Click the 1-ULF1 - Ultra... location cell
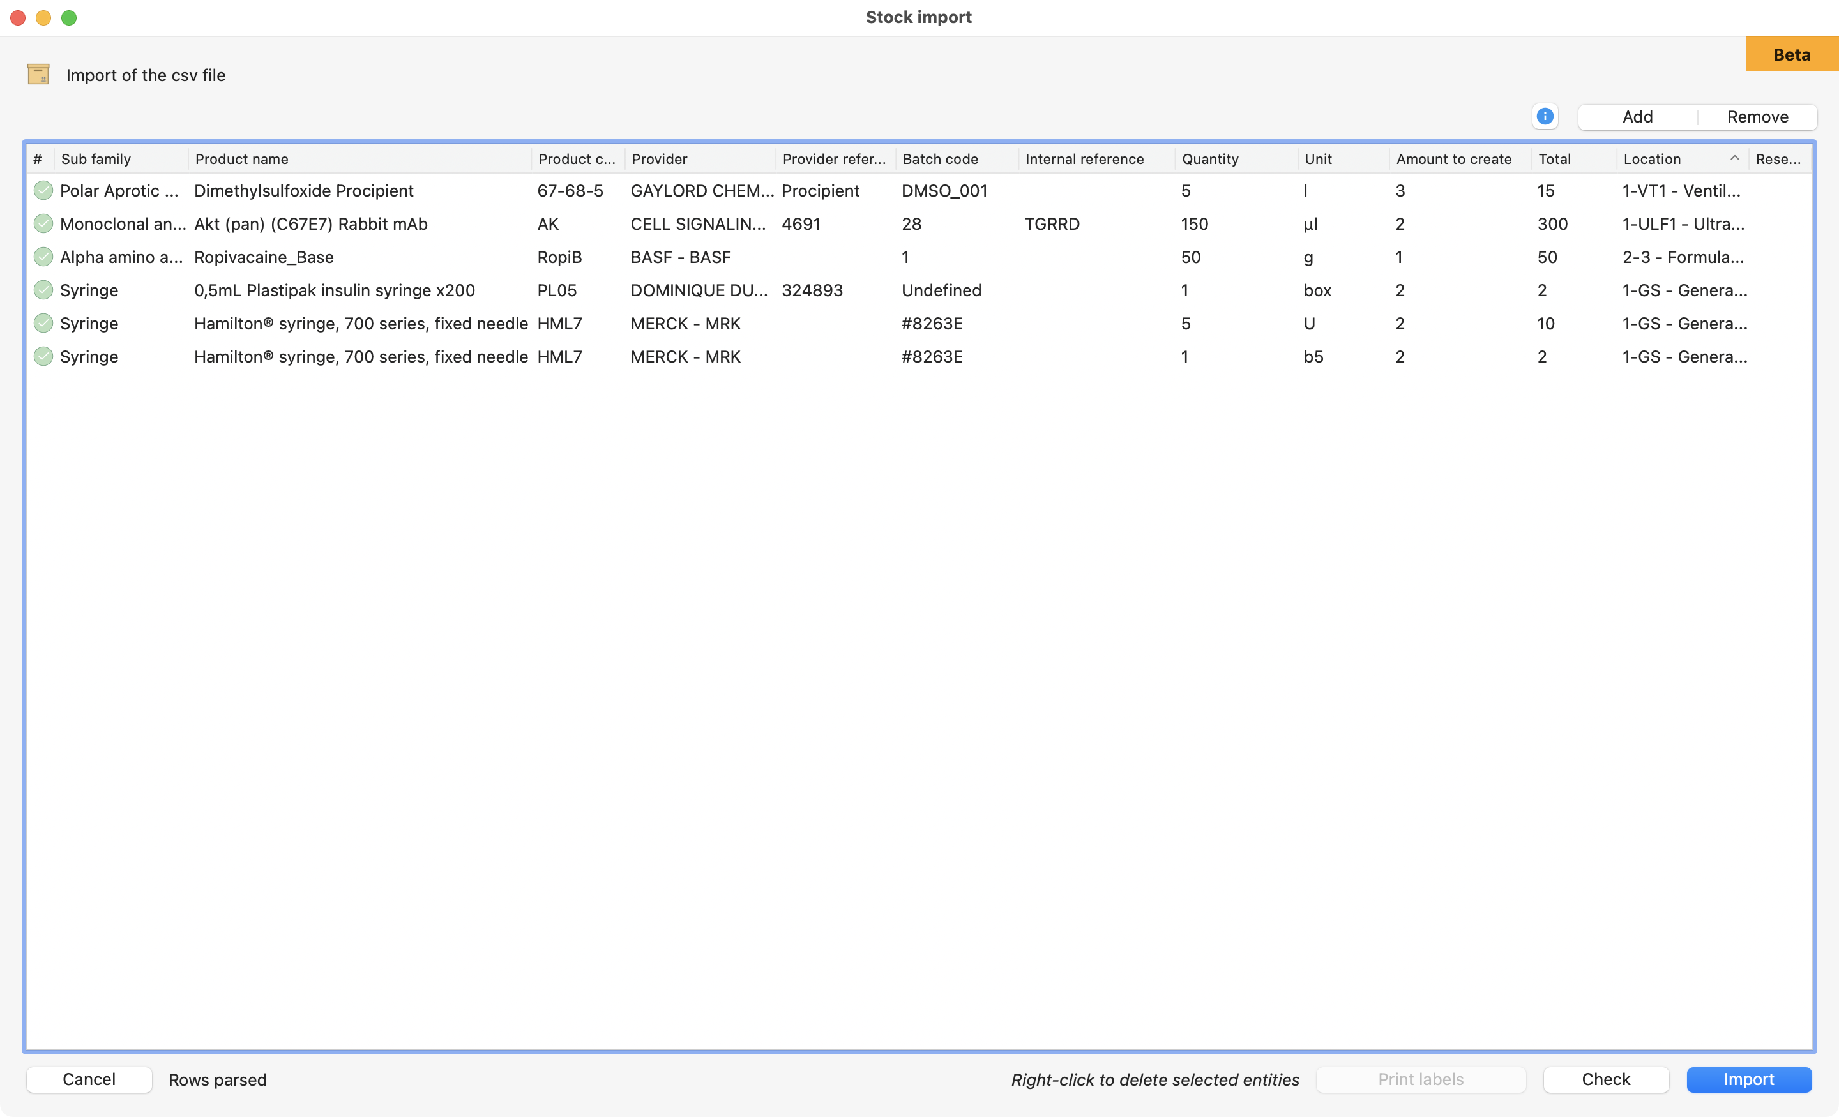 [x=1684, y=224]
